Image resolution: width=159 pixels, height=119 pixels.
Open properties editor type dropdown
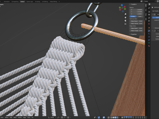[150, 4]
